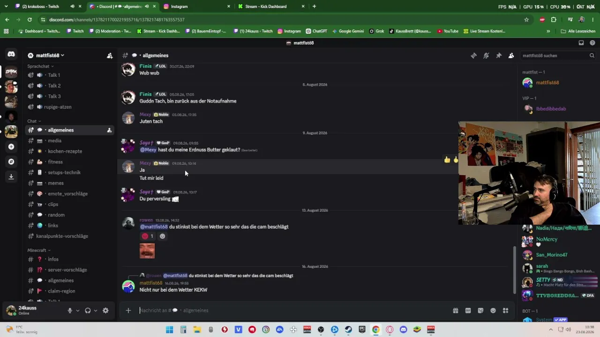
Task: Create invite icon on allgemeines channel
Action: [109, 130]
